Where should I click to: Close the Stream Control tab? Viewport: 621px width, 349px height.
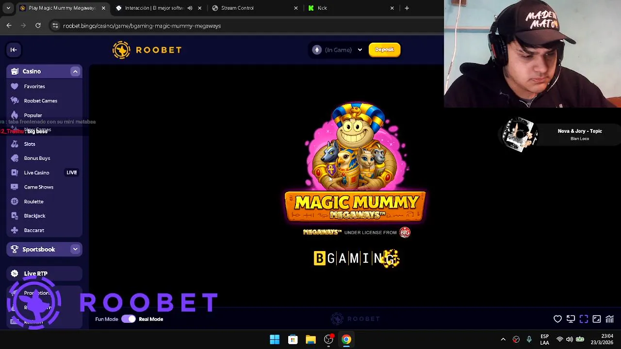point(296,8)
